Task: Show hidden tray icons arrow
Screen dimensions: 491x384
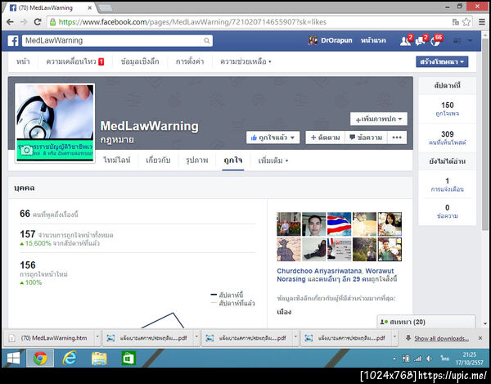Action: coord(394,359)
